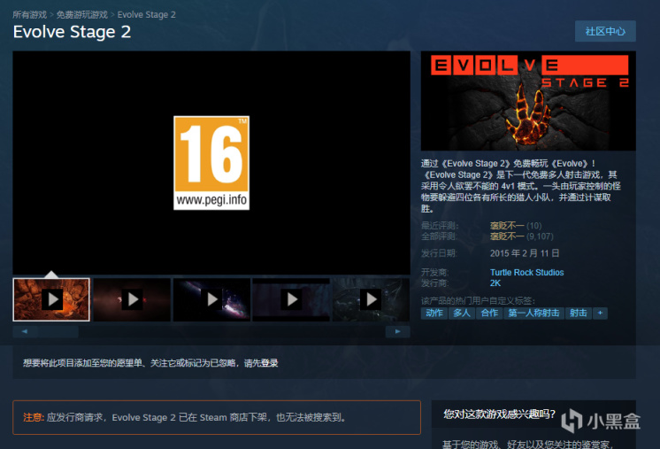The width and height of the screenshot is (660, 449).
Task: Open recent reviews 褒贬不一 (10) summary
Action: [x=516, y=226]
